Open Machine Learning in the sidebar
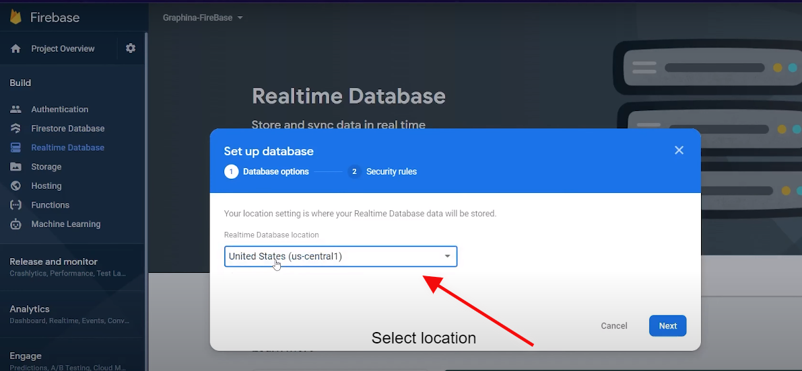The width and height of the screenshot is (802, 371). click(65, 224)
